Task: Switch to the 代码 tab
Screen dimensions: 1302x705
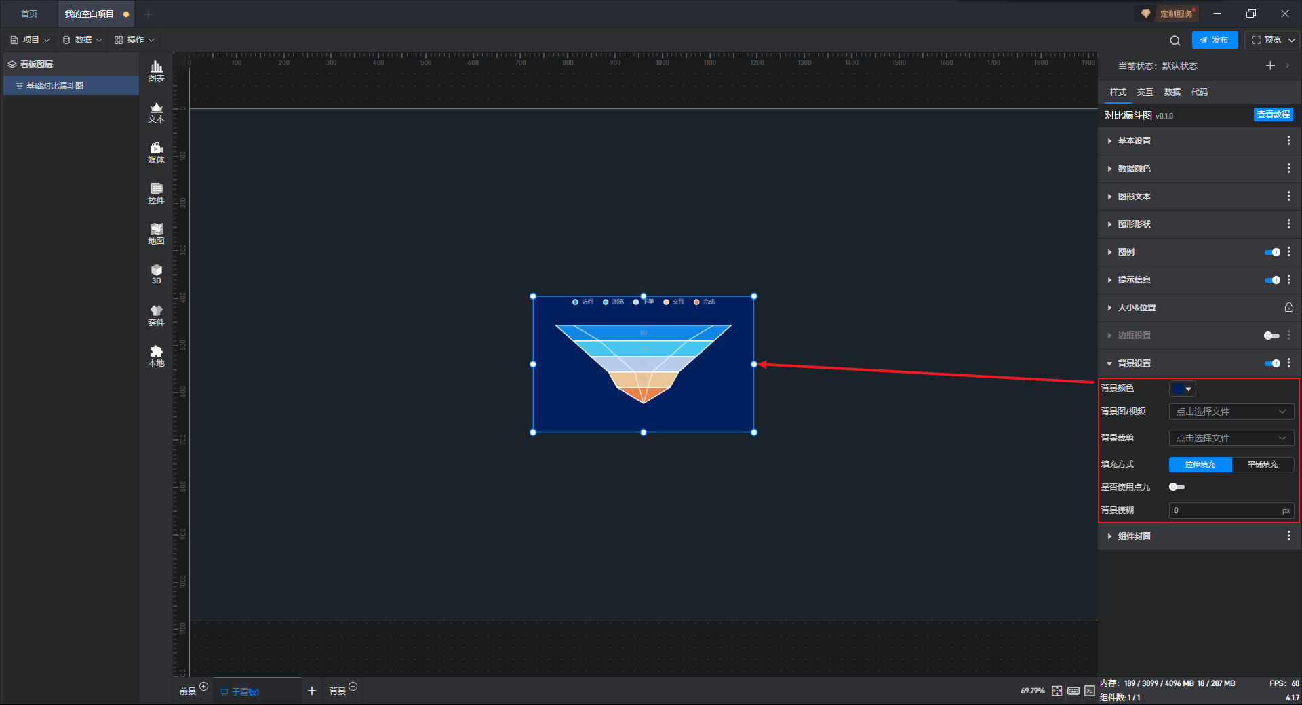Action: click(x=1199, y=92)
